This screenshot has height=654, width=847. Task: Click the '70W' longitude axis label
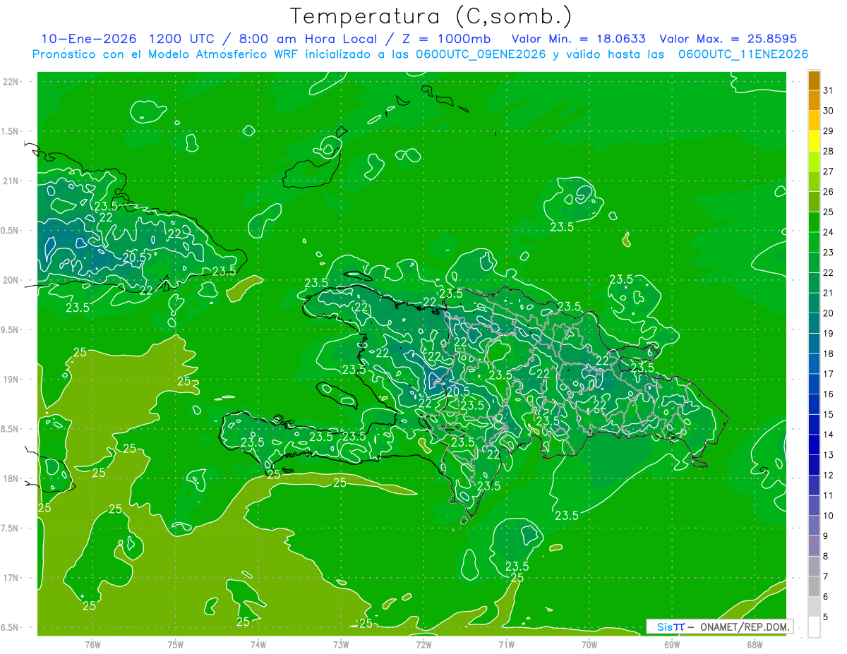[589, 645]
